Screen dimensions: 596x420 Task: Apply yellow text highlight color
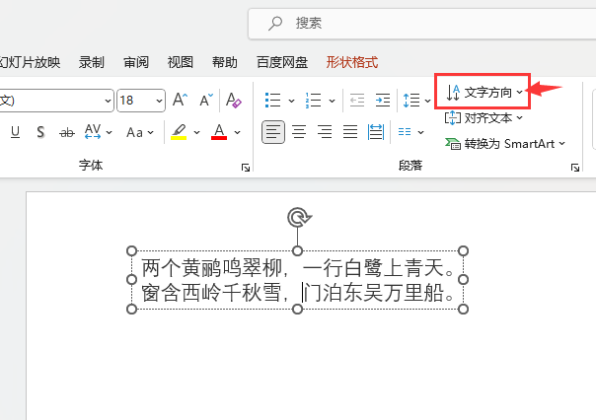179,132
